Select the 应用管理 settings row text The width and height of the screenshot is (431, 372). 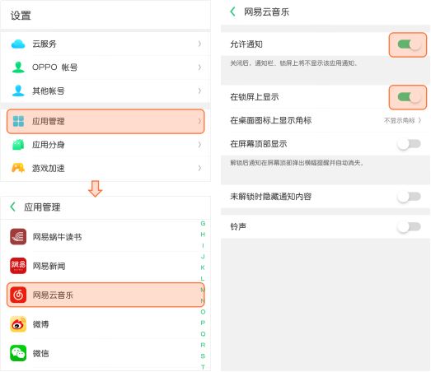pos(49,121)
